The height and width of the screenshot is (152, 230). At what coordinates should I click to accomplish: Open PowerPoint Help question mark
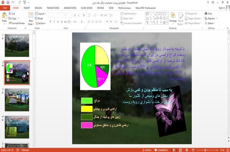[x=208, y=3]
